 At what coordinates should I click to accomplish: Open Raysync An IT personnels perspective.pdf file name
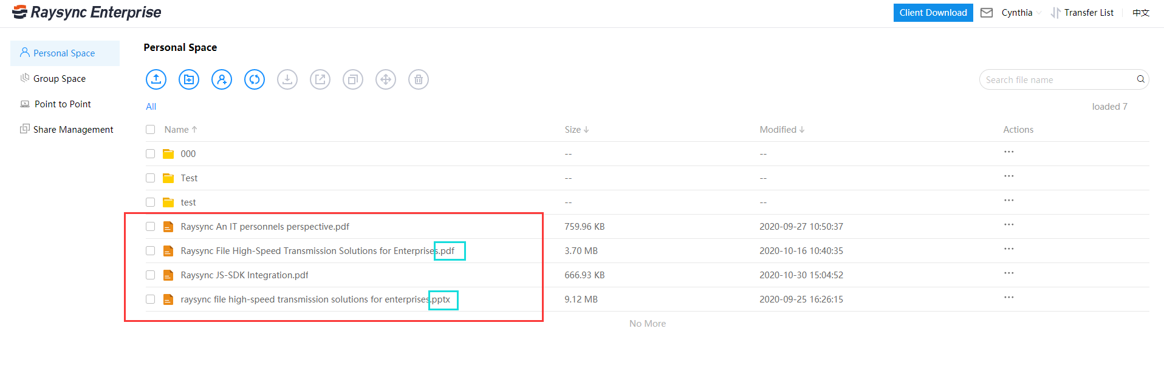[x=265, y=227]
